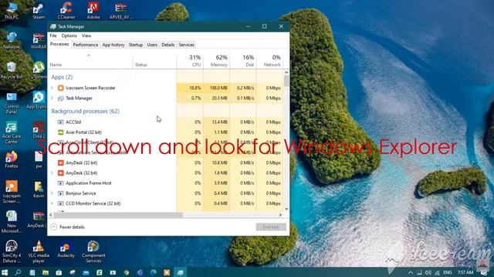Viewport: 494px width, 277px height.
Task: Open the AnyDesk desktop shortcut
Action: point(37,219)
